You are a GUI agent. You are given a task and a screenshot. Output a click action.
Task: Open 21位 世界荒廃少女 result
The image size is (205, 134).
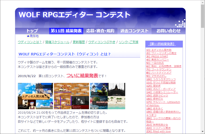coord(157,125)
